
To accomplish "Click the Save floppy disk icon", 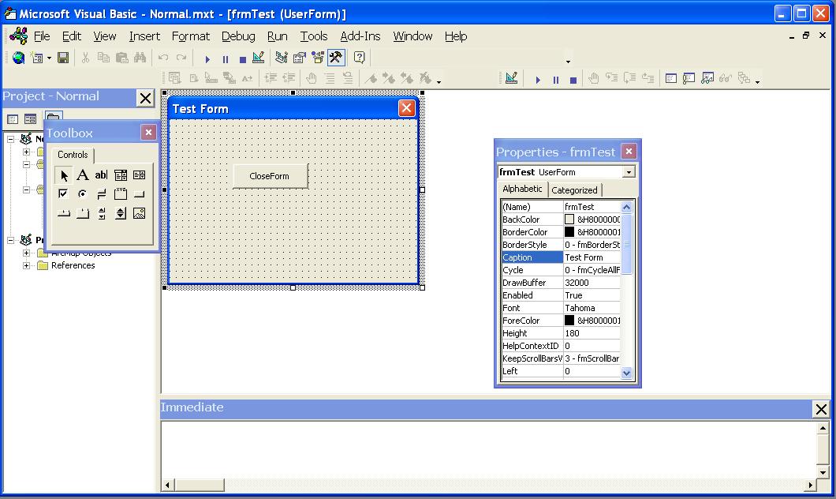I will (x=63, y=58).
